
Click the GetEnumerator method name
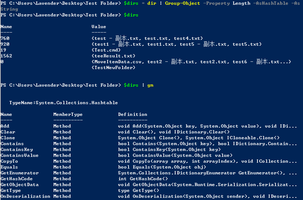19,173
